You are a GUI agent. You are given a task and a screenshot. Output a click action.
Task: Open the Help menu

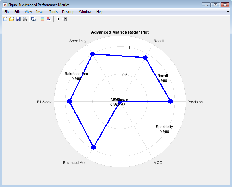(x=100, y=12)
